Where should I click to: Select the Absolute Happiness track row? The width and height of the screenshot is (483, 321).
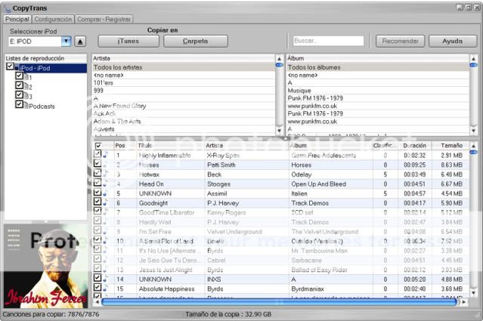click(281, 289)
